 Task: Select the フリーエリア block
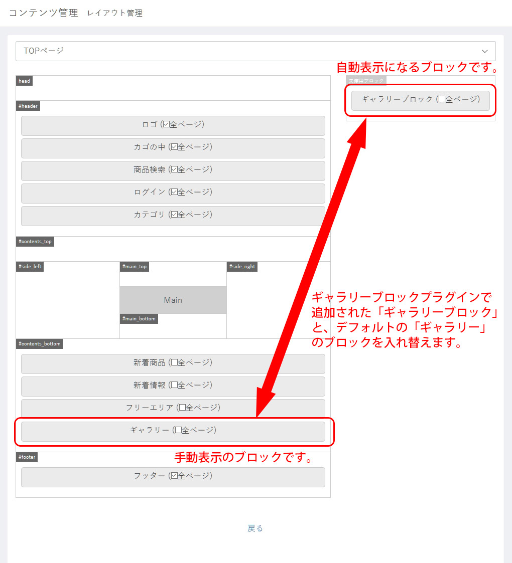(x=173, y=409)
